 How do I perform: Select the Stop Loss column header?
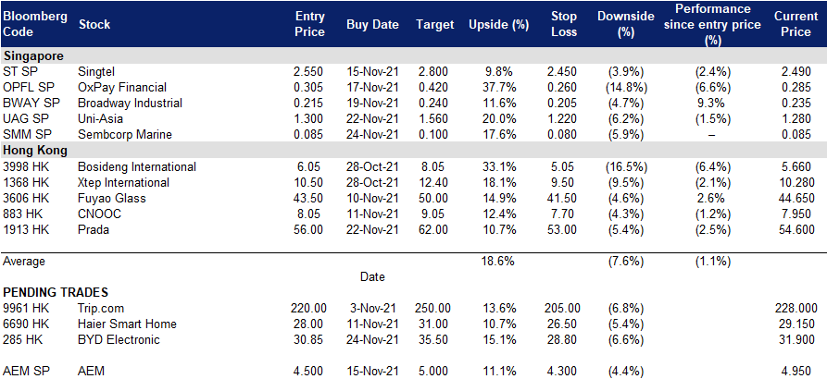tap(565, 24)
